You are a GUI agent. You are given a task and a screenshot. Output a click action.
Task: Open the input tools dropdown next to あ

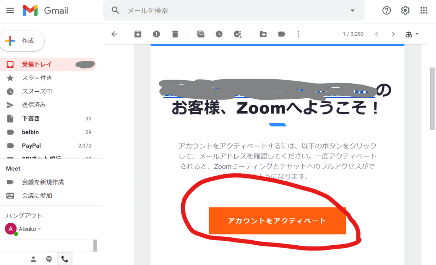click(x=416, y=34)
